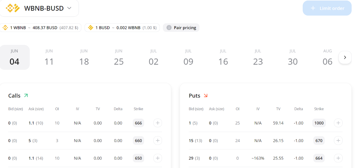Choose the AUG 06 expiry date
360x168 pixels.
[328, 57]
